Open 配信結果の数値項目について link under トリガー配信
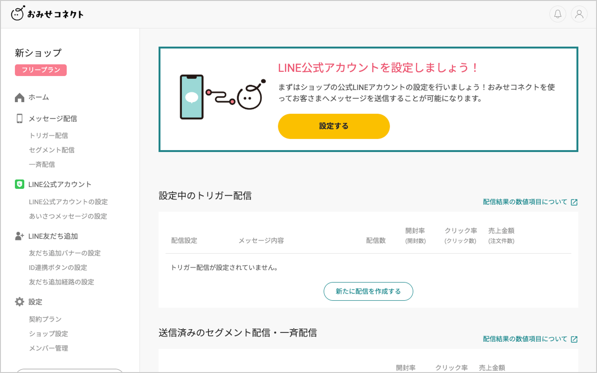597x373 pixels. click(x=525, y=202)
